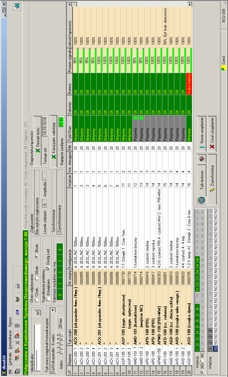Click the Nowe urządzenie button
Screen dimensions: 228x377
(x=201, y=134)
